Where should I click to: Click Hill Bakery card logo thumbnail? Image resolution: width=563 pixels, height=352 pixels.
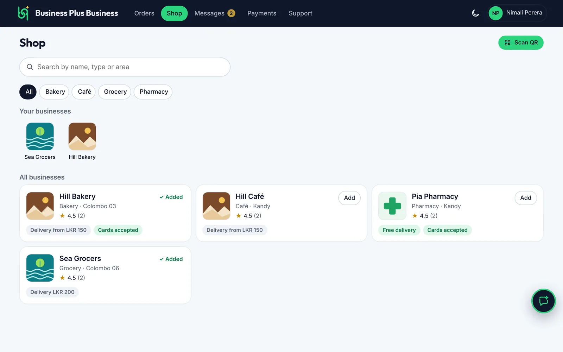pos(40,206)
